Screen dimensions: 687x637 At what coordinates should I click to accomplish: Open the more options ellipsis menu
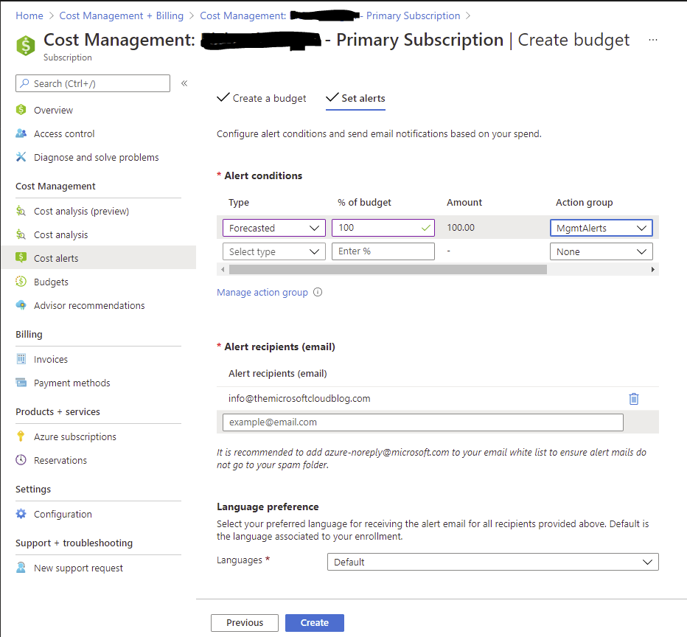point(653,40)
